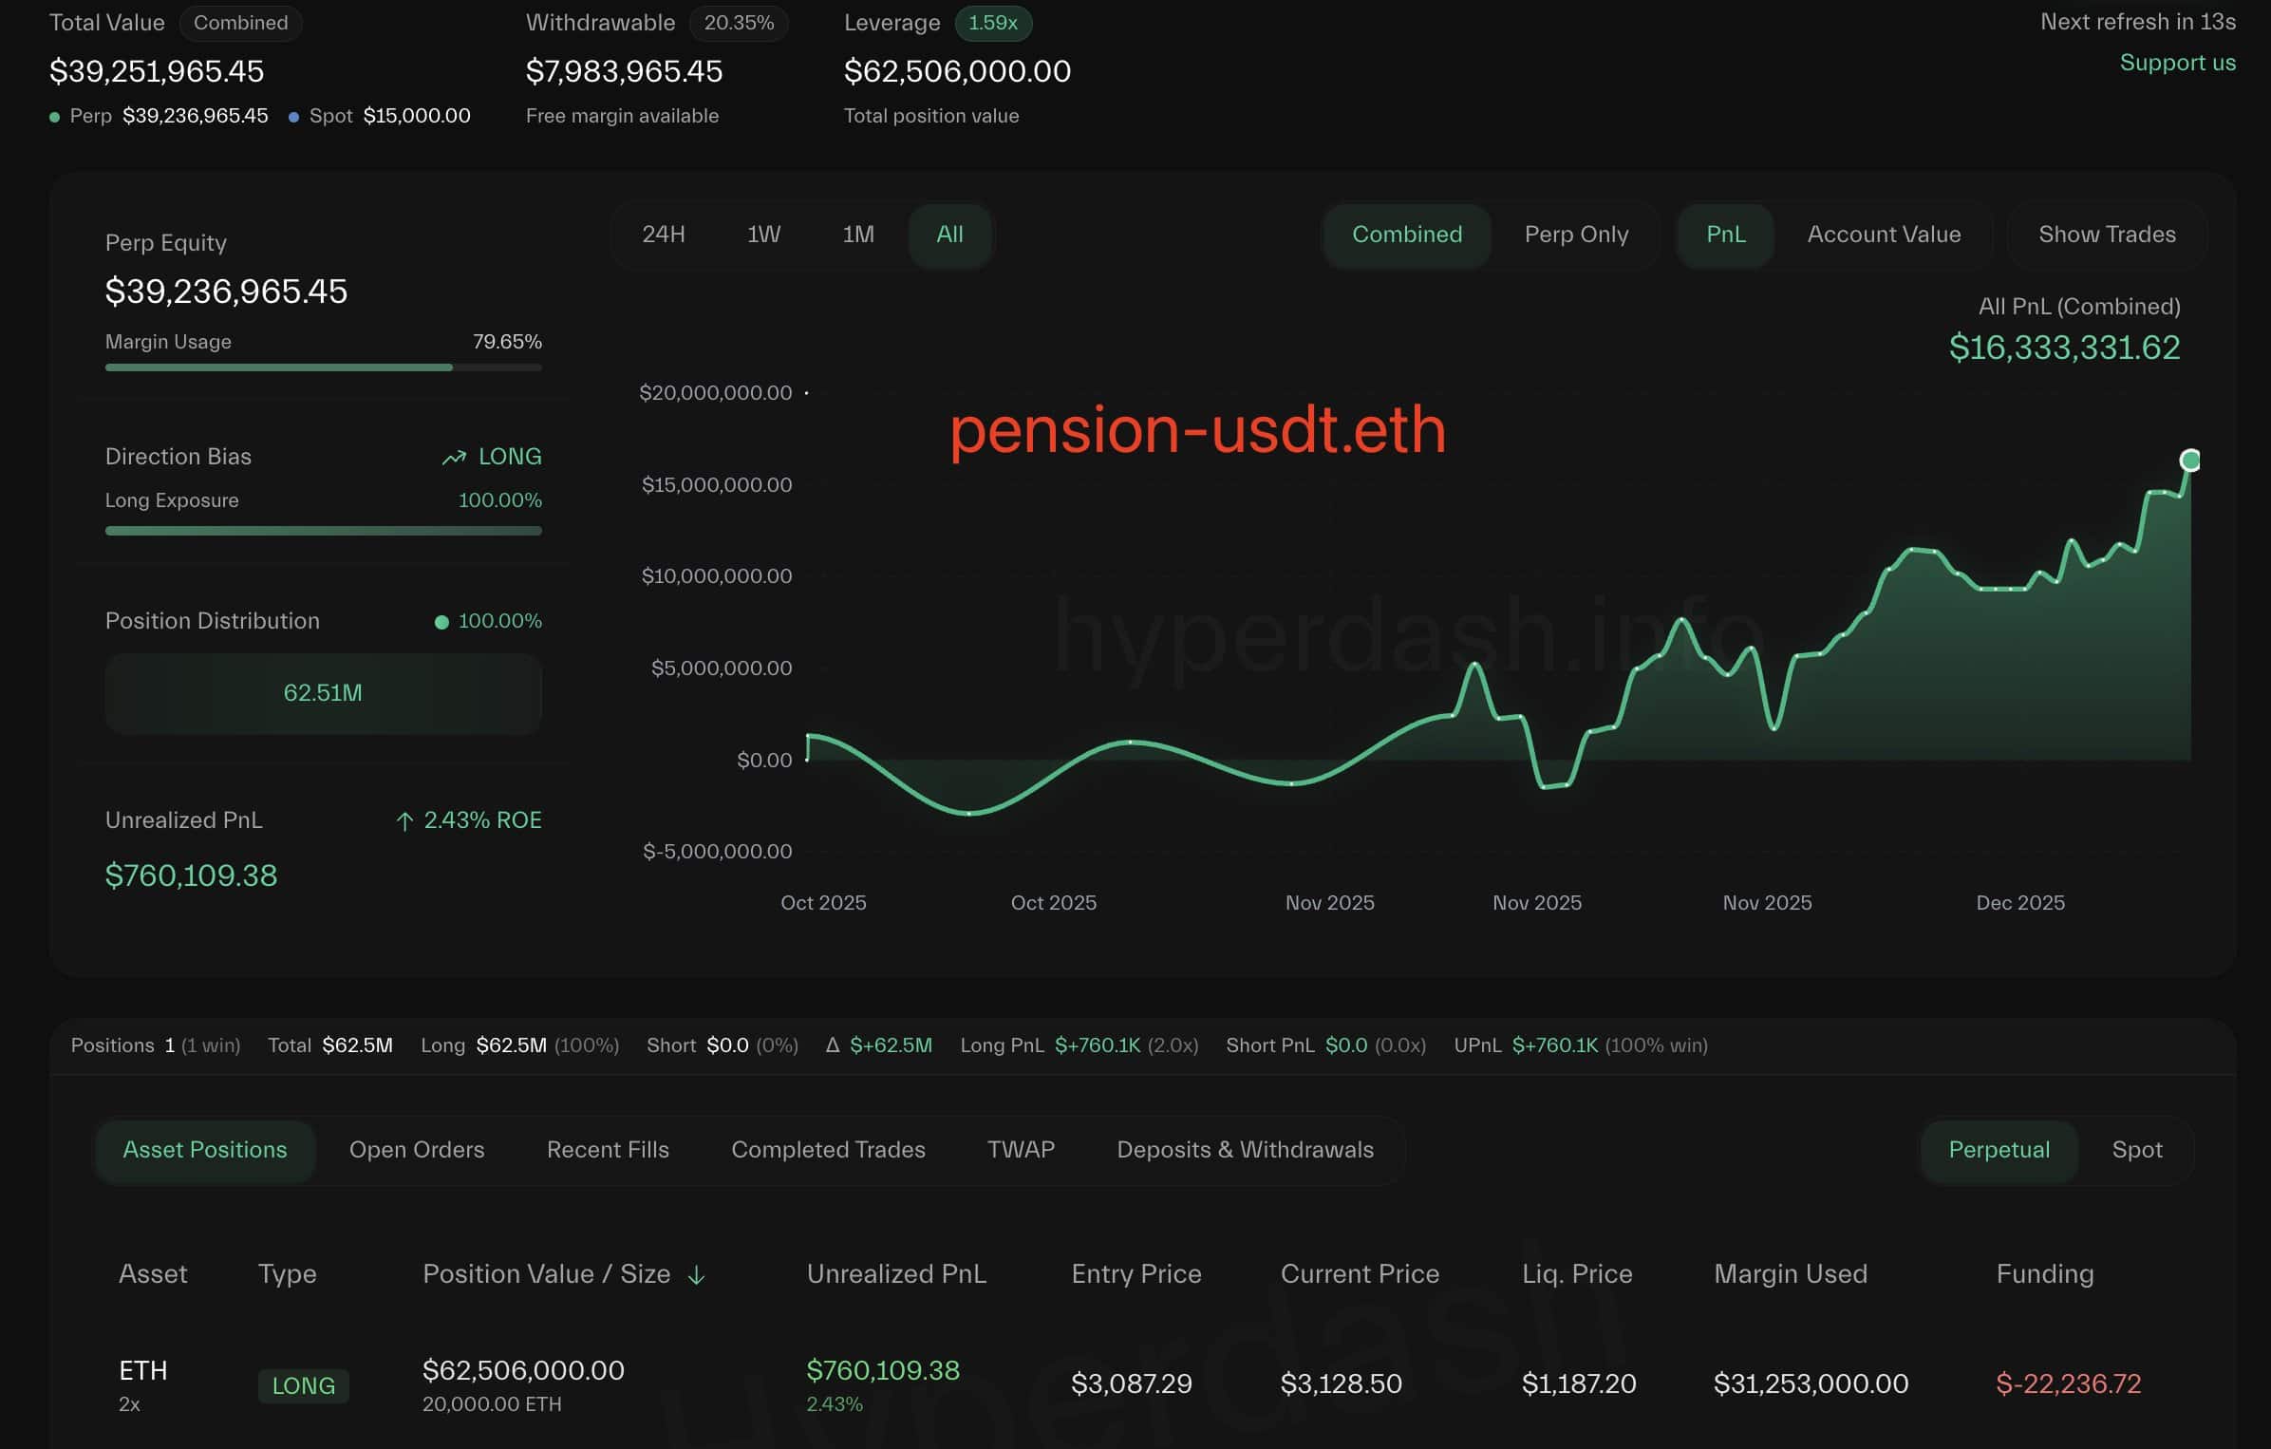Screen dimensions: 2271x1449
Task: Open the Recent Fills tab
Action: click(x=608, y=1150)
